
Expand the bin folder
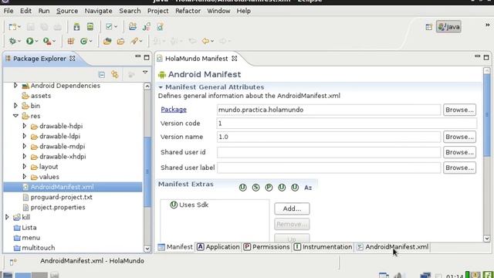[15, 106]
